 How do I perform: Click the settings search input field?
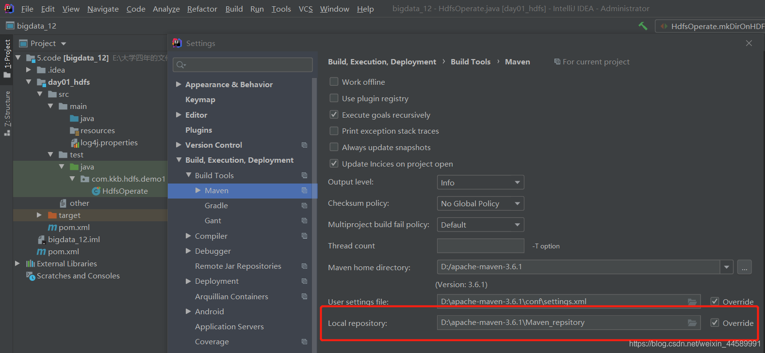click(243, 65)
